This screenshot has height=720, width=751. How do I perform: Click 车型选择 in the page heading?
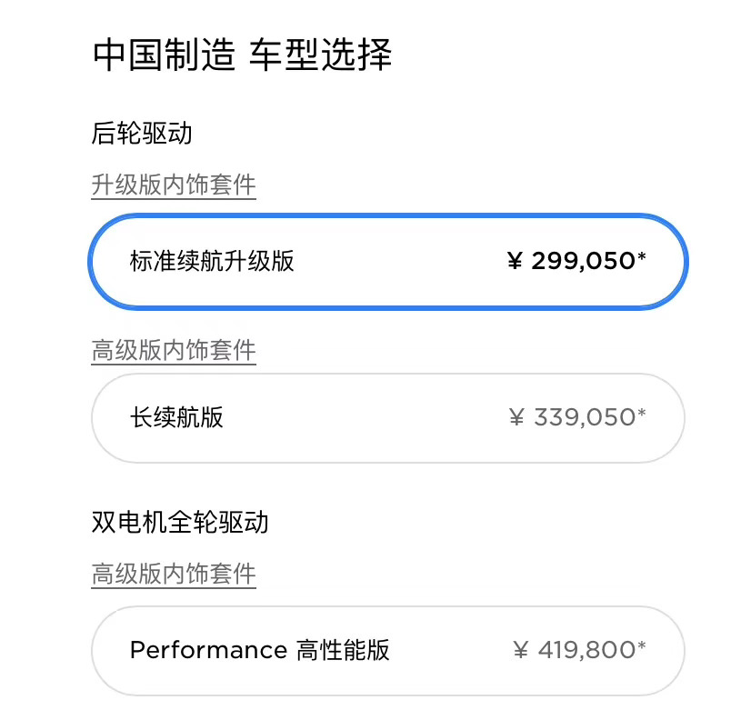(320, 55)
